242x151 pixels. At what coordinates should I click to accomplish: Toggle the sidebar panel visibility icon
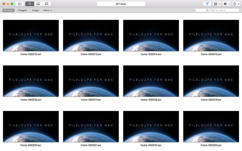click(x=20, y=4)
